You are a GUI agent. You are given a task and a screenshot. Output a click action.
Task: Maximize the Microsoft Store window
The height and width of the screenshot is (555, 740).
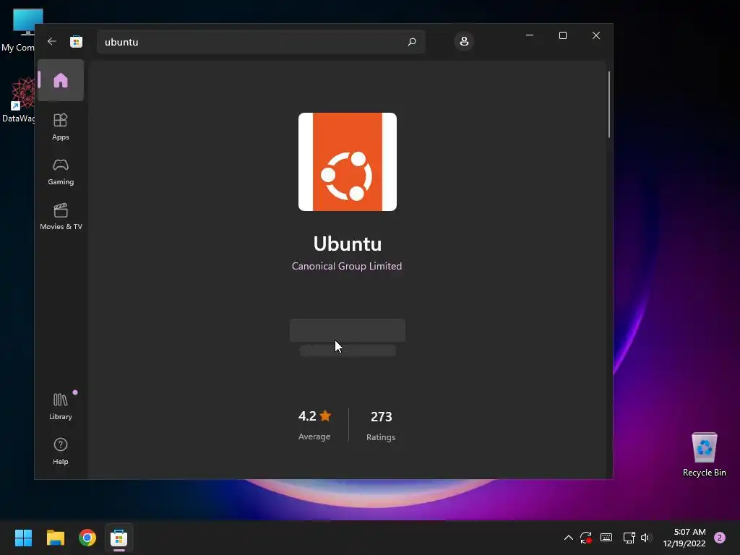click(562, 35)
